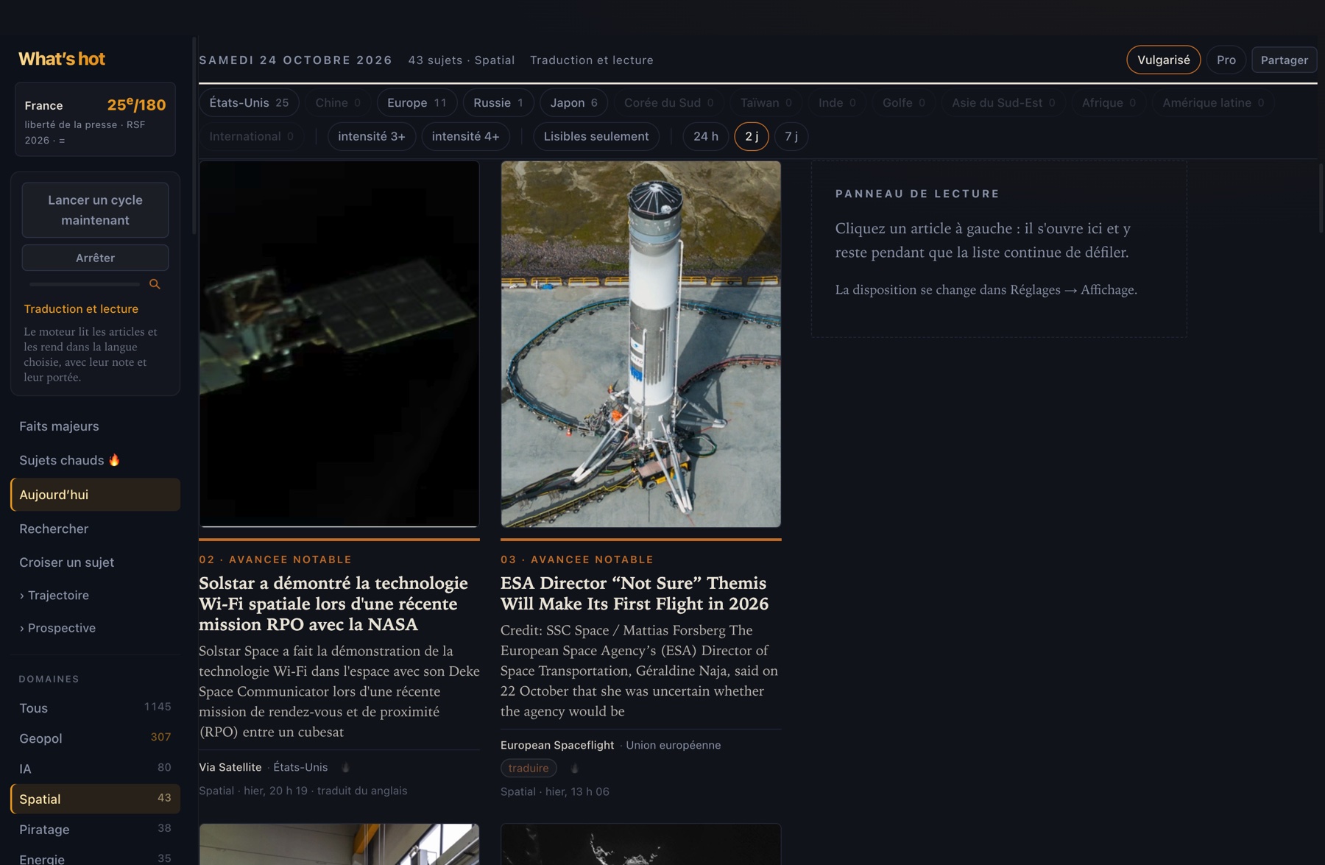Enable intensité 4+ filter

(465, 136)
